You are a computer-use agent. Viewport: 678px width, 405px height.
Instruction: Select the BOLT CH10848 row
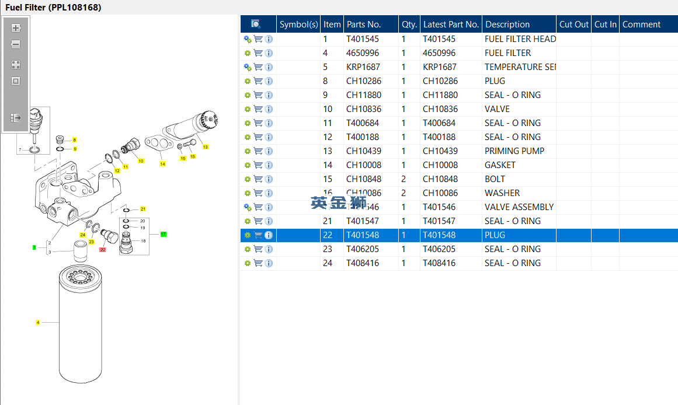click(x=459, y=179)
